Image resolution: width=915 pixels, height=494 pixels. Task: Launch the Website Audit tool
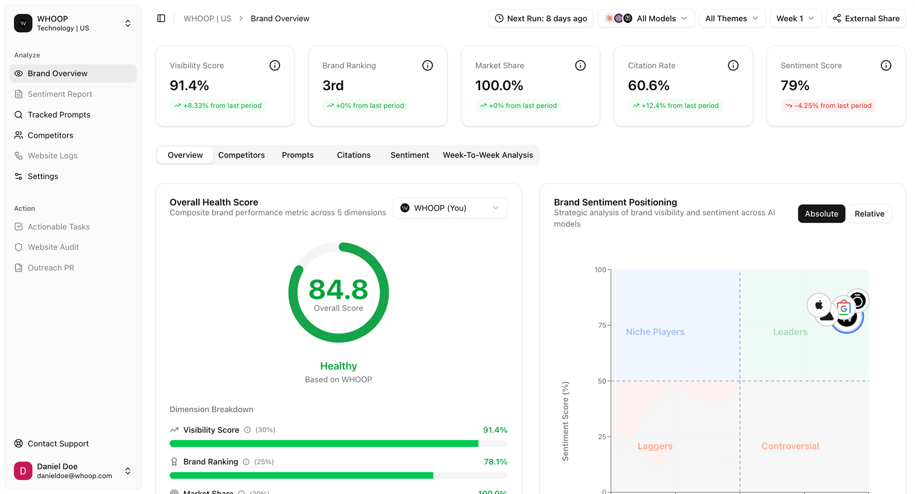point(54,247)
